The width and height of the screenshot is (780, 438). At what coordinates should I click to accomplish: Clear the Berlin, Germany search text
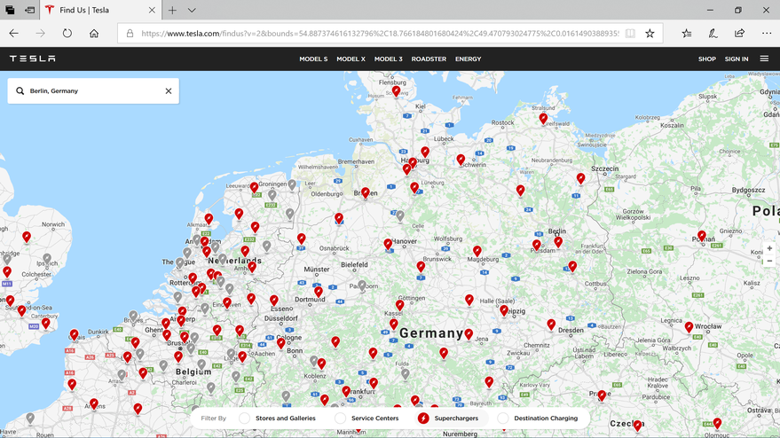tap(169, 91)
